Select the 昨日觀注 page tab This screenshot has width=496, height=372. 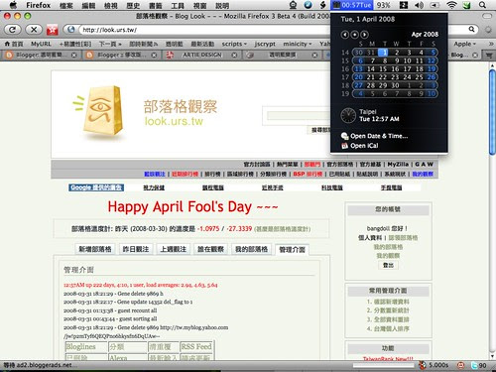[136, 249]
